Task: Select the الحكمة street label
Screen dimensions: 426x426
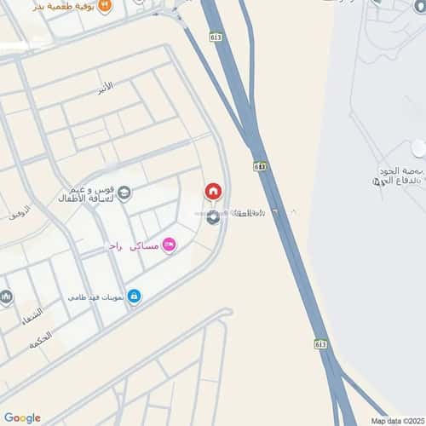Action: (41, 340)
